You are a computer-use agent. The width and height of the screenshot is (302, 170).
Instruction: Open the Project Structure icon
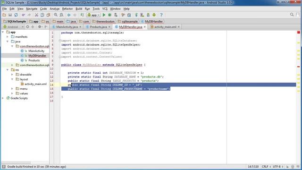[x=129, y=15]
